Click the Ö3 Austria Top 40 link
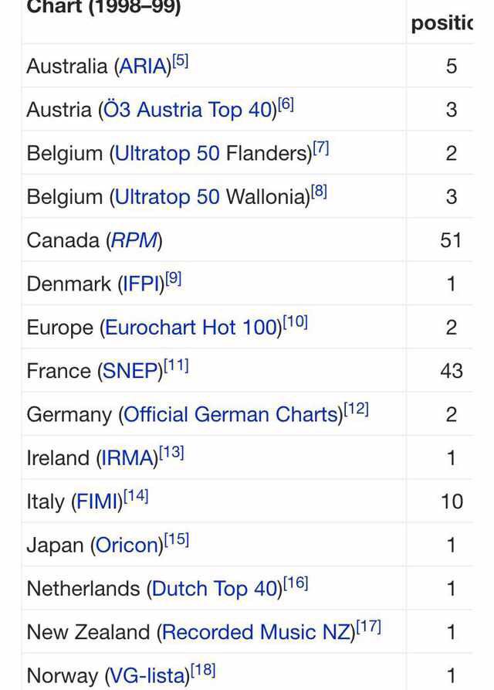The image size is (494, 690). point(188,110)
